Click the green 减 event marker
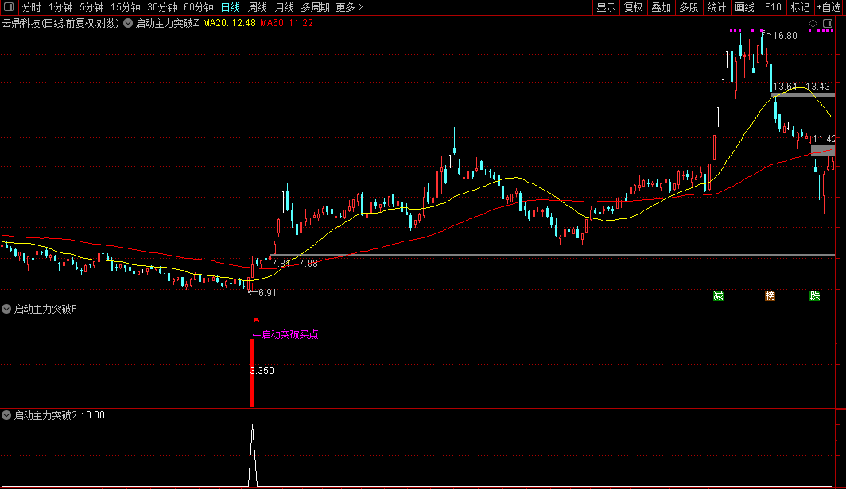Viewport: 846px width, 489px height. 718,295
